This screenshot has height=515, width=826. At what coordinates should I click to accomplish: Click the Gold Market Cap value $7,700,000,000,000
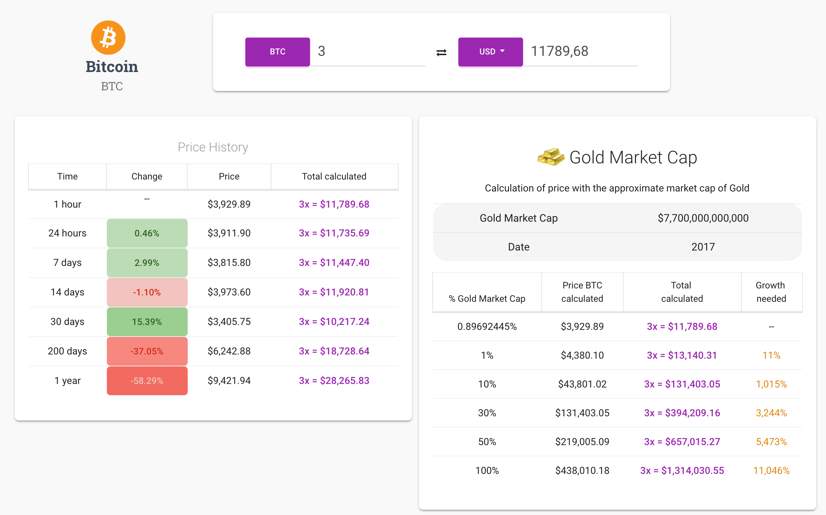[x=703, y=218]
